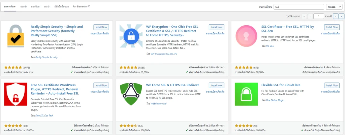Click the current page number field

tap(319, 16)
